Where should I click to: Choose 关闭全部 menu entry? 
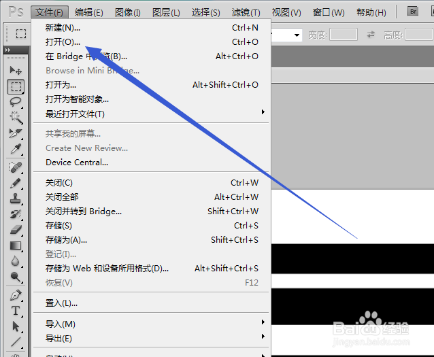(x=151, y=197)
